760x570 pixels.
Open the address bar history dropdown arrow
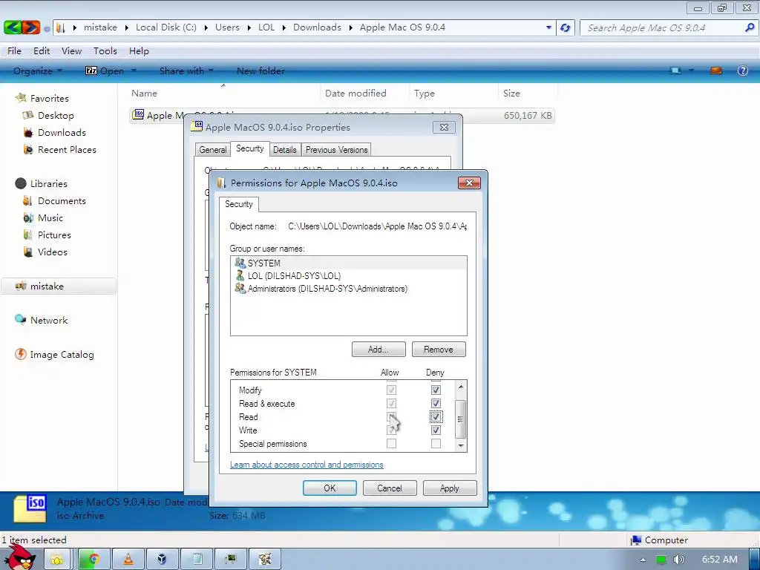(x=548, y=27)
